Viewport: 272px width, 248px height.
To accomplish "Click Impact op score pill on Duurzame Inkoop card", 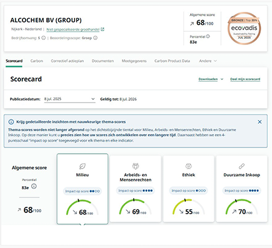I will (242, 191).
